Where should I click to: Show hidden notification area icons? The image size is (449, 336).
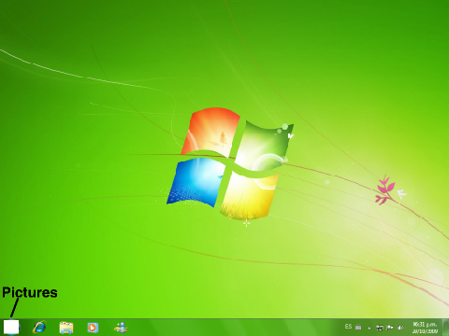(x=369, y=328)
